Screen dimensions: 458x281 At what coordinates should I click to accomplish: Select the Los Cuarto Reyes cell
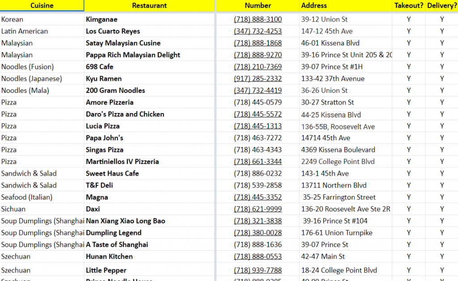(149, 31)
